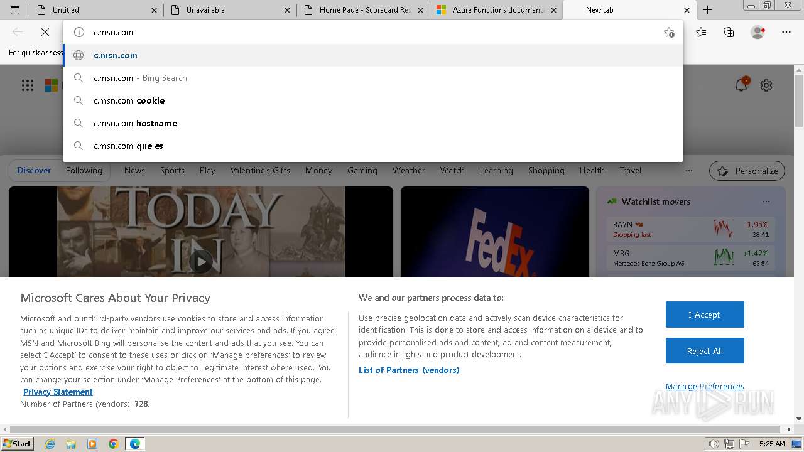Screen dimensions: 804x452
Task: Play the Today In video
Action: [201, 262]
